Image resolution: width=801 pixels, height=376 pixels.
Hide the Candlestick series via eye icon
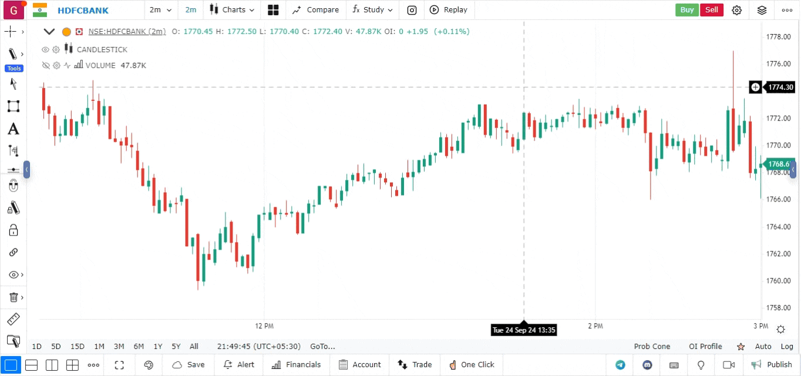click(45, 49)
